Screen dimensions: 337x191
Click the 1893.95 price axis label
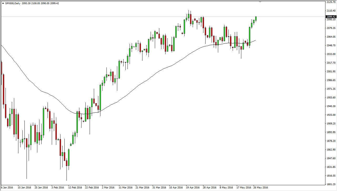(331, 132)
